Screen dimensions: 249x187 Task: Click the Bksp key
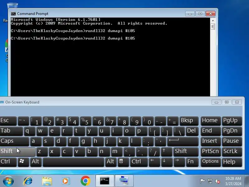point(189,121)
